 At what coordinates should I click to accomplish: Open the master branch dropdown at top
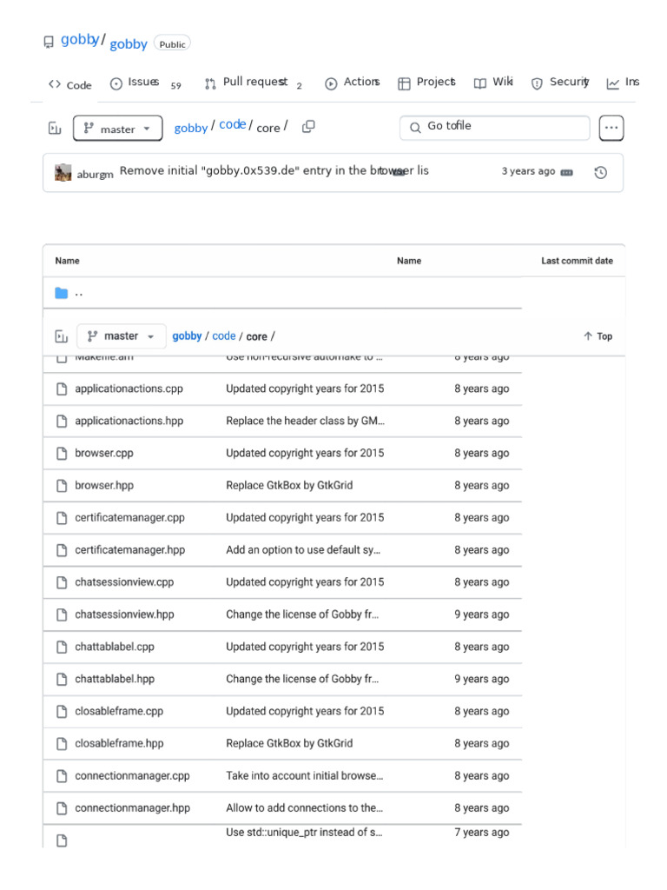tap(117, 129)
